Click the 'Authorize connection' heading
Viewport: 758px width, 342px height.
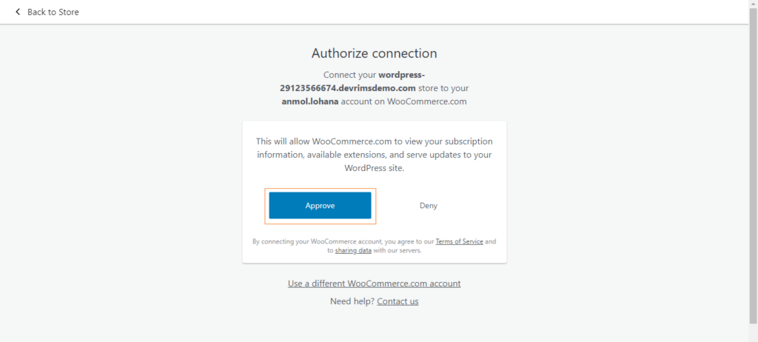[374, 53]
